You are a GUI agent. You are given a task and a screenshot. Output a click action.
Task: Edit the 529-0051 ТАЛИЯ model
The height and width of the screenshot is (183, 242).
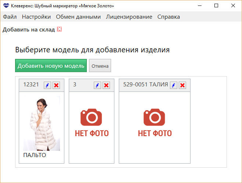pos(174,85)
